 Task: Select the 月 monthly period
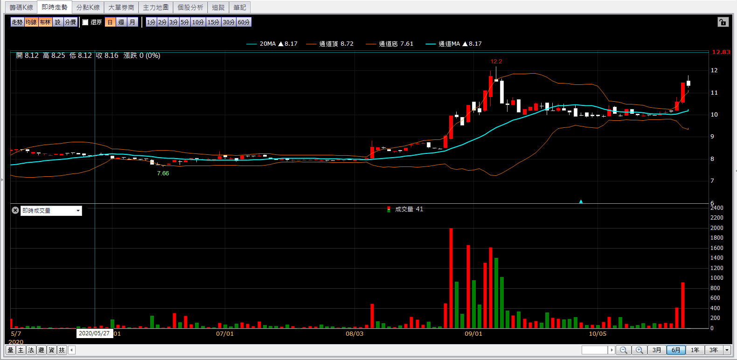click(x=132, y=22)
